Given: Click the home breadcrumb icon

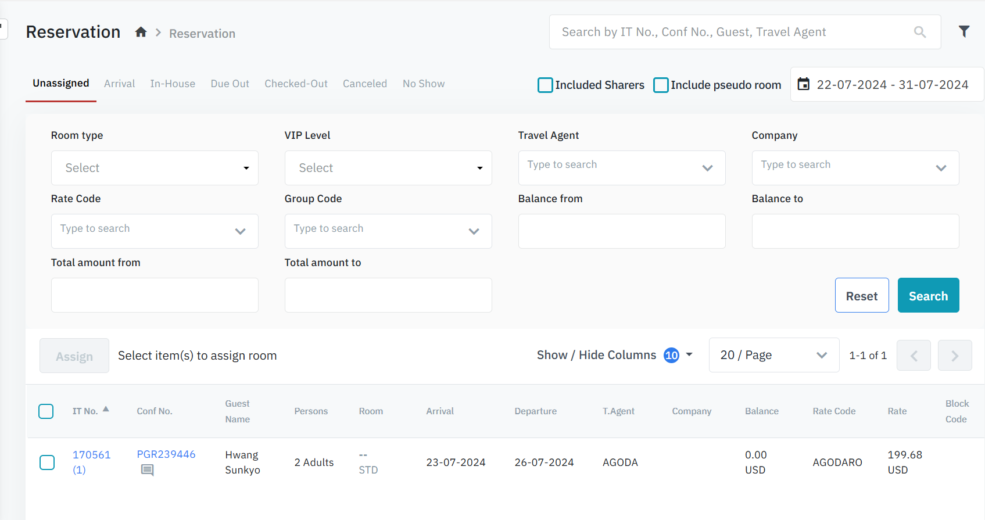Looking at the screenshot, I should 141,33.
